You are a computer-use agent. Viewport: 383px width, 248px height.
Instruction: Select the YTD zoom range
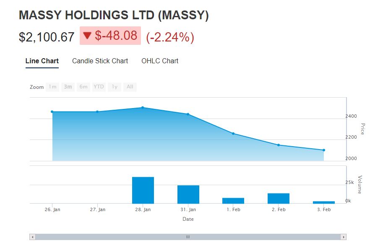click(x=99, y=87)
